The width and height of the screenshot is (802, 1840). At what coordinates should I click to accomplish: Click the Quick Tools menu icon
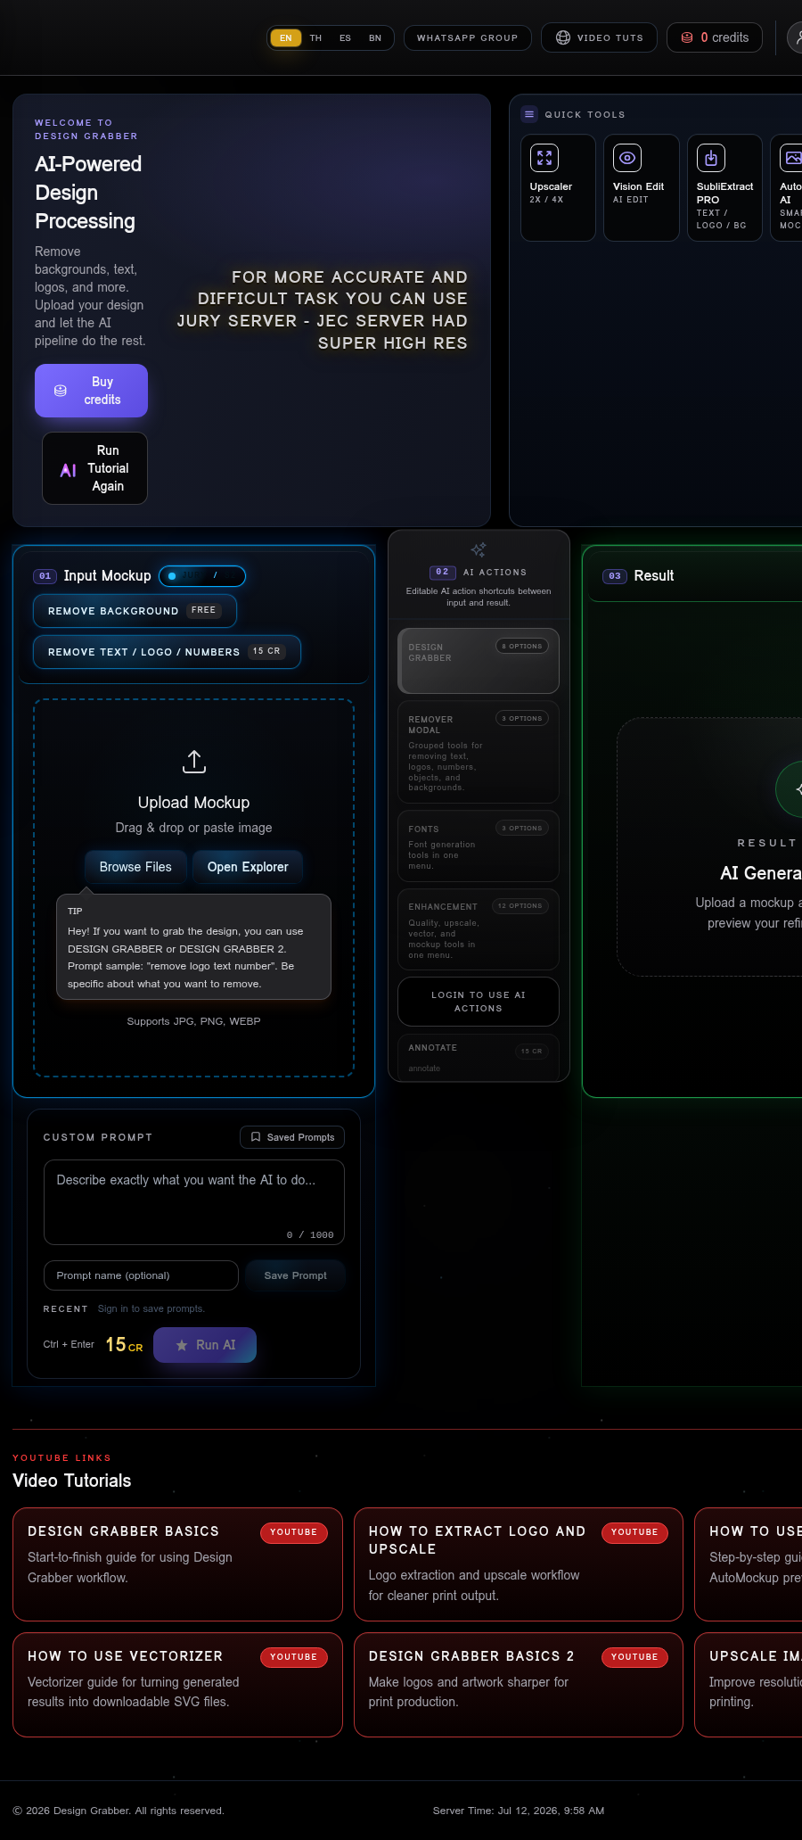(529, 114)
